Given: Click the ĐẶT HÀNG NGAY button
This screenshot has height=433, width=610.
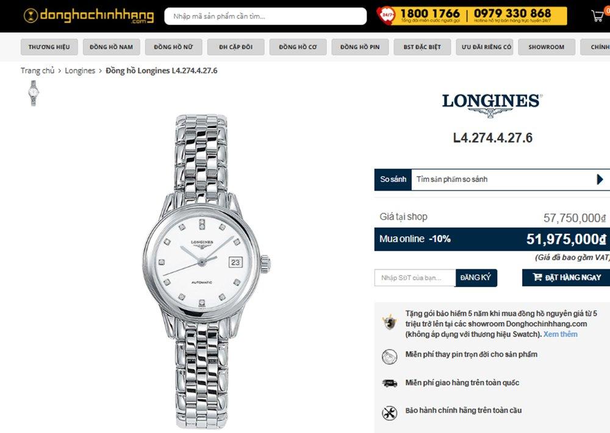Looking at the screenshot, I should 567,278.
